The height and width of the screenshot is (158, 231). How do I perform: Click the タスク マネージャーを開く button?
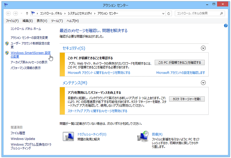[187, 99]
